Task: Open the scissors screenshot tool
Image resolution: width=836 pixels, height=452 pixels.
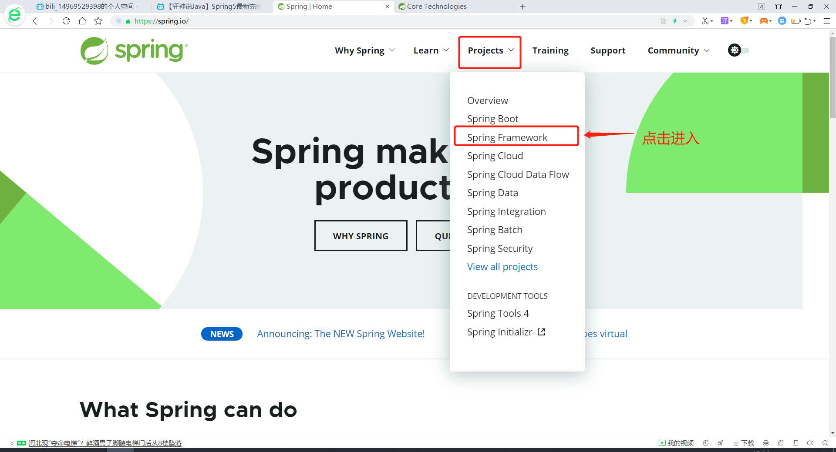Action: coord(705,21)
